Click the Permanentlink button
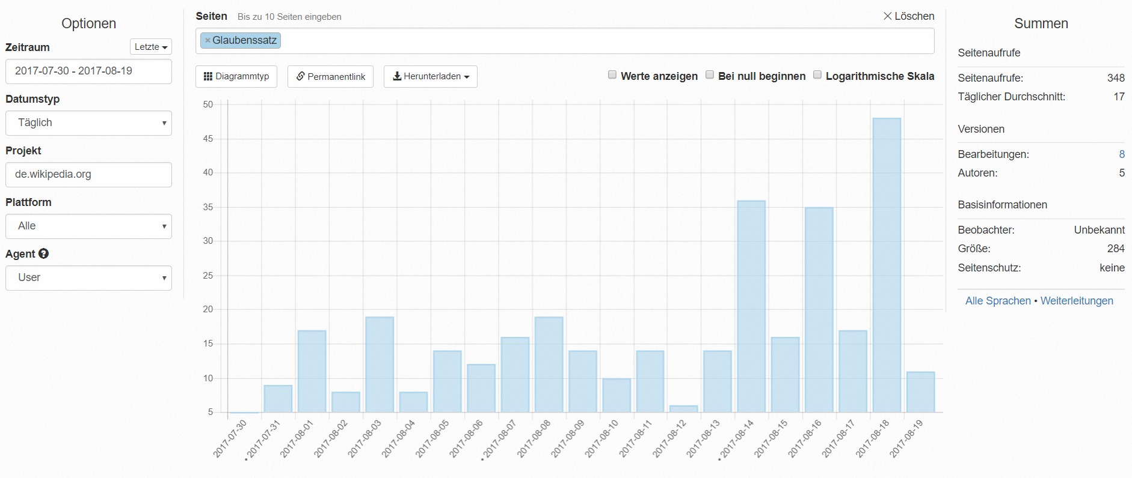Viewport: 1132px width, 478px height. 330,77
